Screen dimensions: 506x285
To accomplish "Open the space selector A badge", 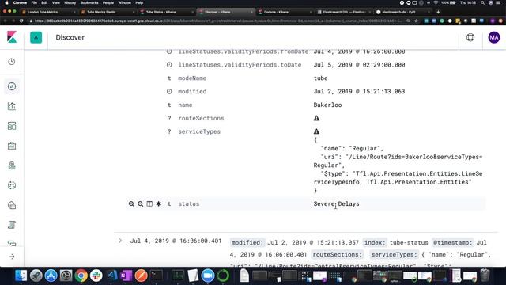I will pyautogui.click(x=36, y=37).
